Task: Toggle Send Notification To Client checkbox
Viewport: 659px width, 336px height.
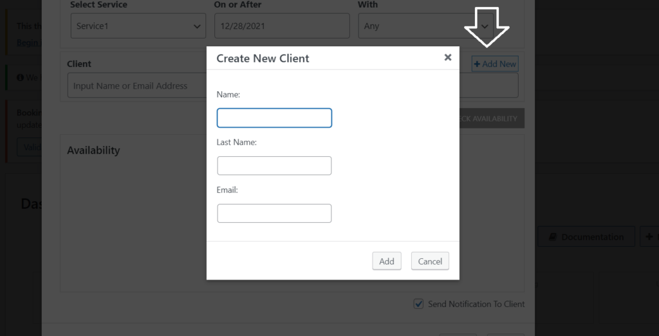Action: point(418,304)
